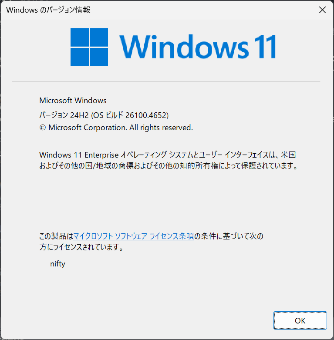Click the blue Windows four-pane logo
Screen dimensions: 334x340
point(89,47)
